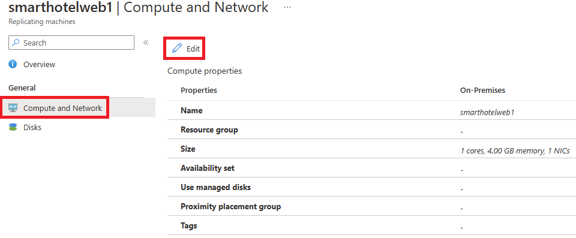Select the Proximity placement group row
The height and width of the screenshot is (238, 576).
[x=371, y=206]
